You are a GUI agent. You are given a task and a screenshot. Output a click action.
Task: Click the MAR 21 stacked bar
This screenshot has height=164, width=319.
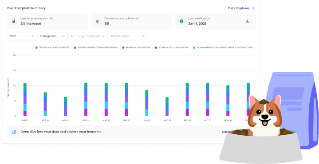coord(66,106)
